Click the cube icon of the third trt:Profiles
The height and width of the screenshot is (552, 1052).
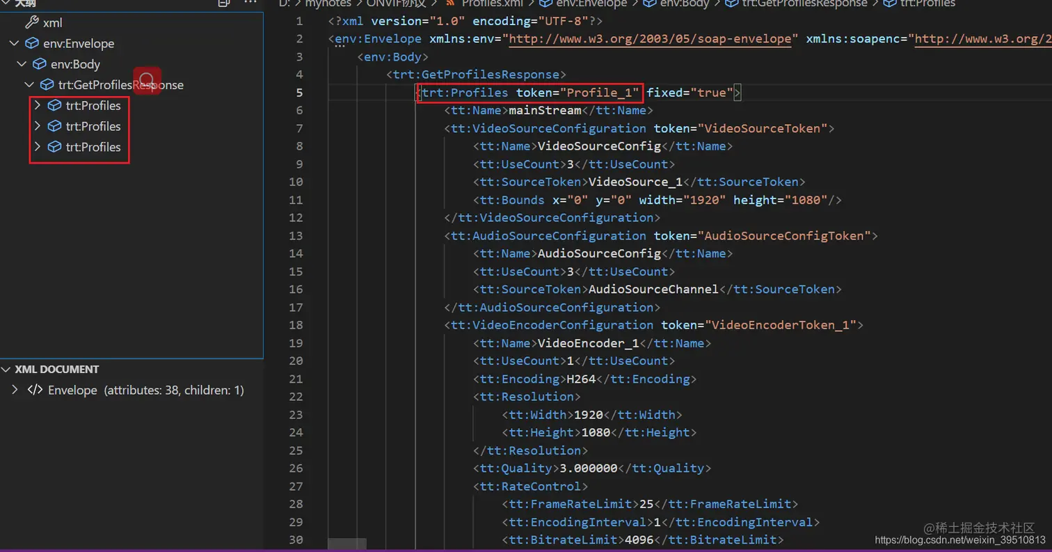point(54,147)
